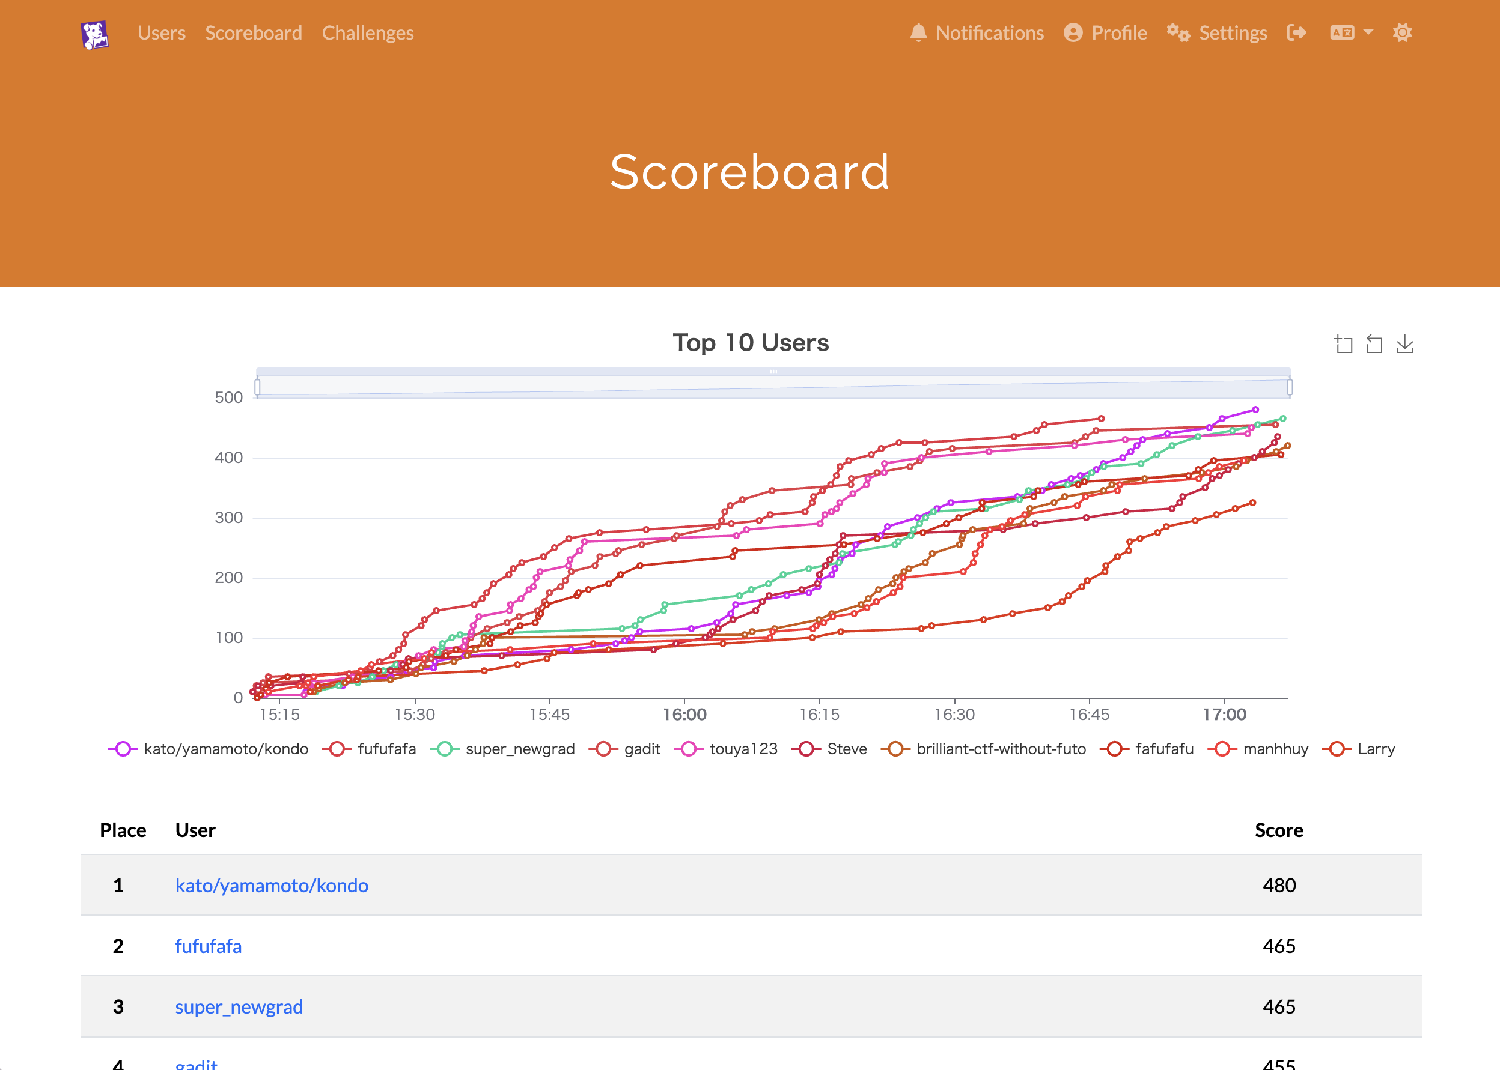Click the chart zoom reset icon
Screen dimensions: 1500x1070
click(1374, 344)
